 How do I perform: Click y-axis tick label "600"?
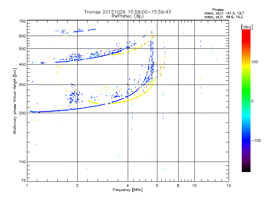pos(22,36)
